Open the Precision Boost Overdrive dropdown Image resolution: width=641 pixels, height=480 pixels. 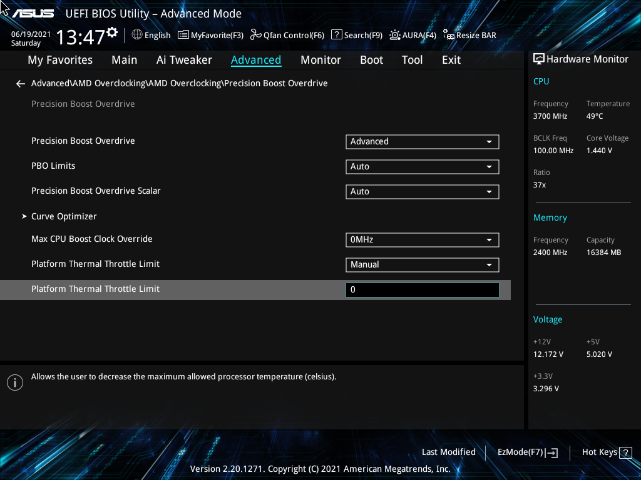(x=422, y=142)
